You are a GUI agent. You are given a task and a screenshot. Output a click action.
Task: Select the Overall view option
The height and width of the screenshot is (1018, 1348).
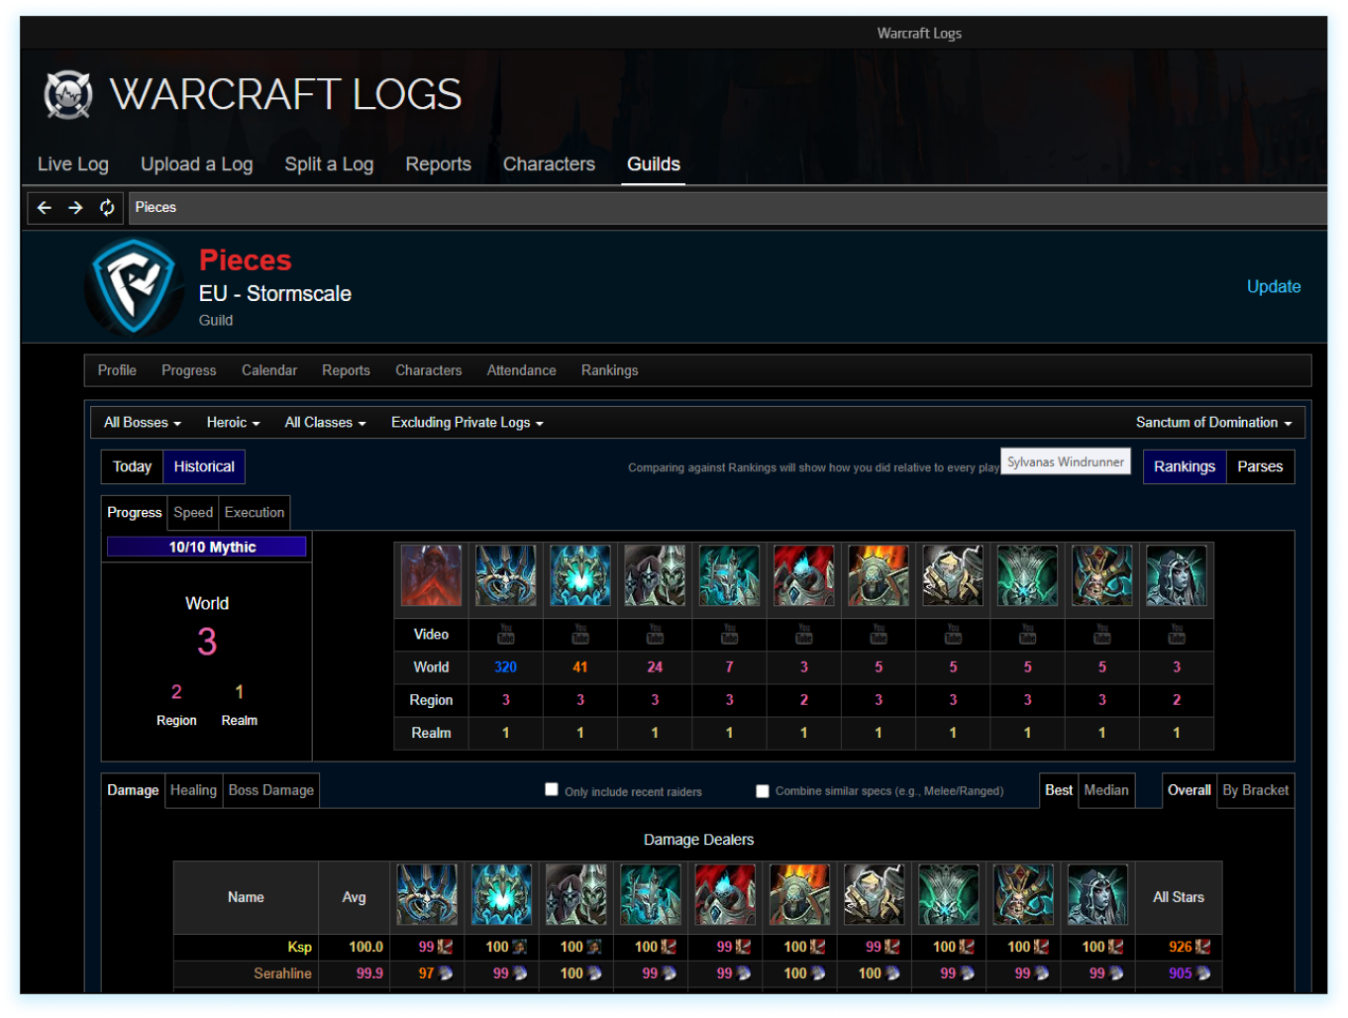1189,790
